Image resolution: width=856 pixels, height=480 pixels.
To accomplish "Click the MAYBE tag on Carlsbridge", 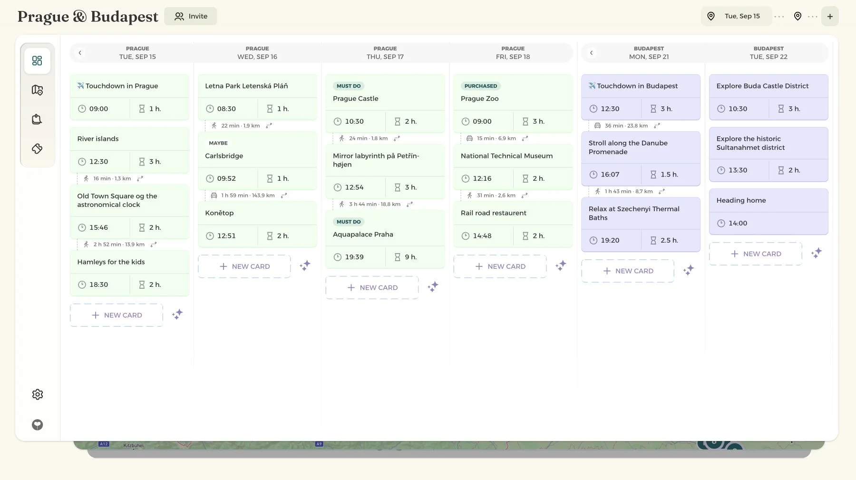I will (218, 143).
